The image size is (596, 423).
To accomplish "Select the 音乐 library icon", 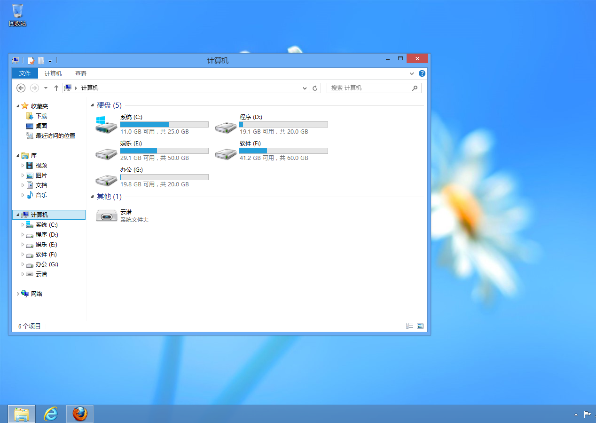I will pyautogui.click(x=30, y=195).
